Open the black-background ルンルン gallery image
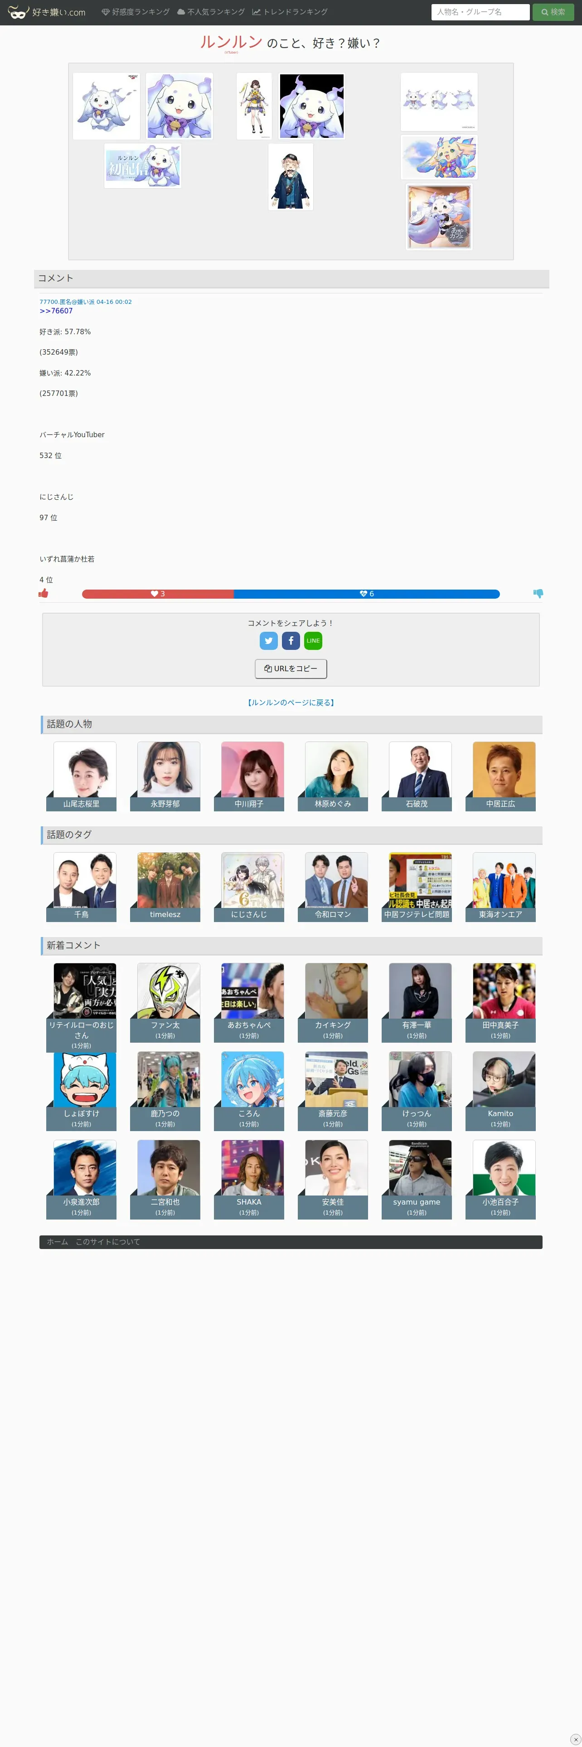The width and height of the screenshot is (582, 1747). [312, 106]
